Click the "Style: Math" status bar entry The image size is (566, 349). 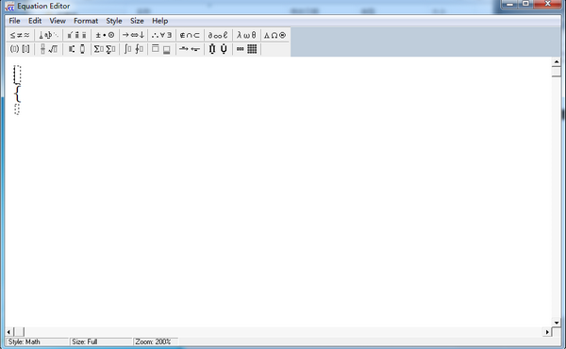point(37,341)
